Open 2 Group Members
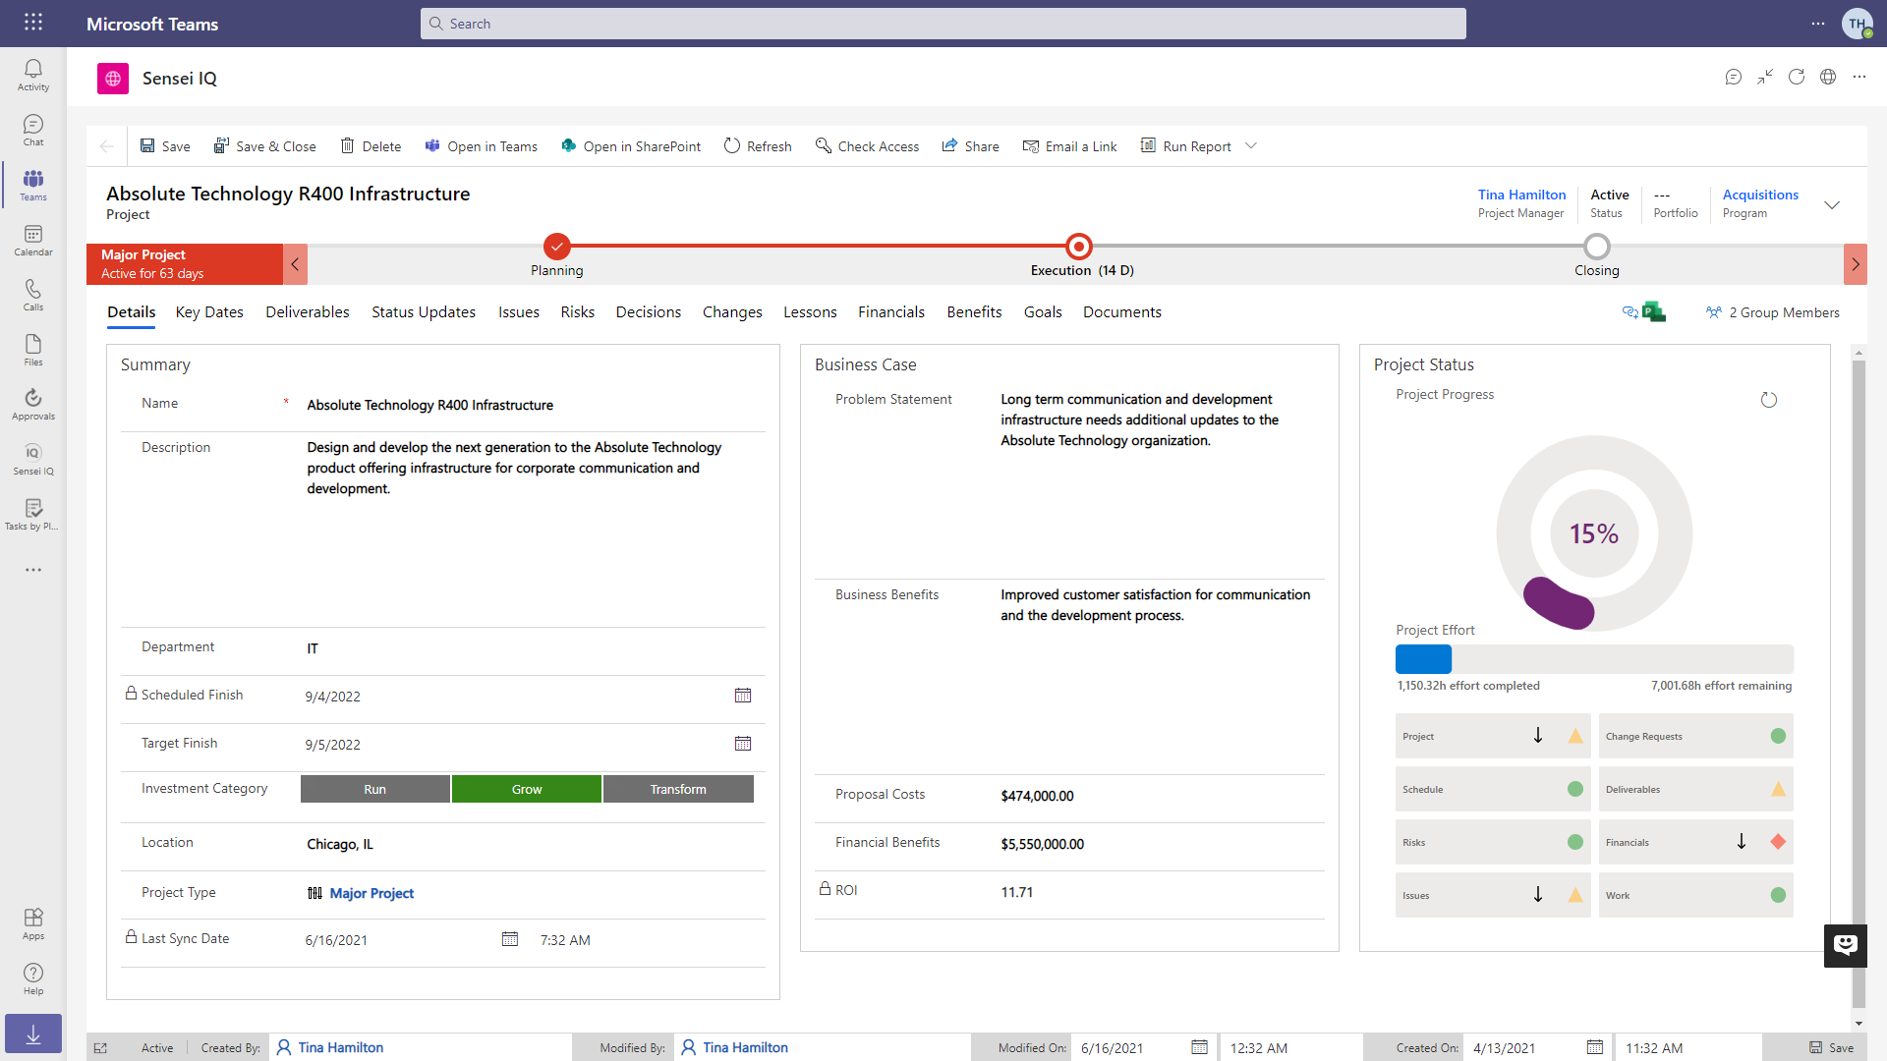Viewport: 1887px width, 1061px height. [x=1773, y=312]
